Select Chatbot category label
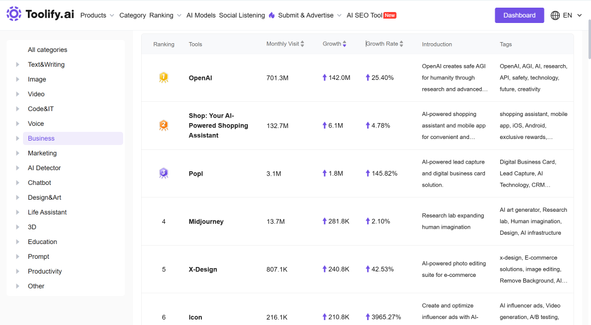 coord(39,183)
